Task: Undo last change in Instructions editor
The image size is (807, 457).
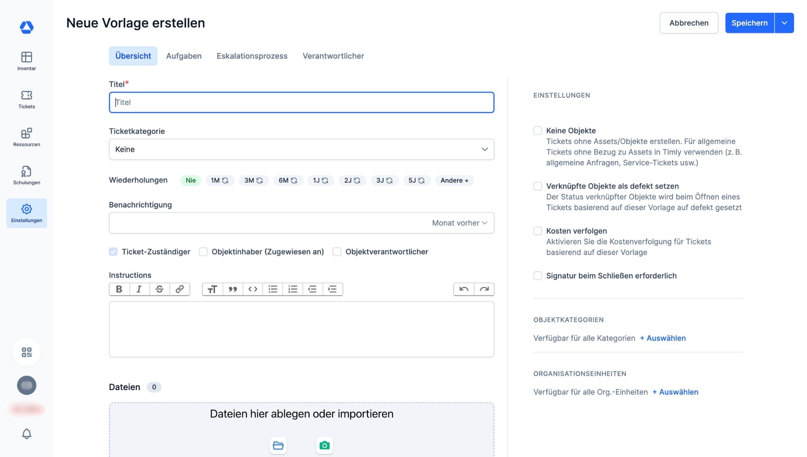Action: click(x=464, y=289)
